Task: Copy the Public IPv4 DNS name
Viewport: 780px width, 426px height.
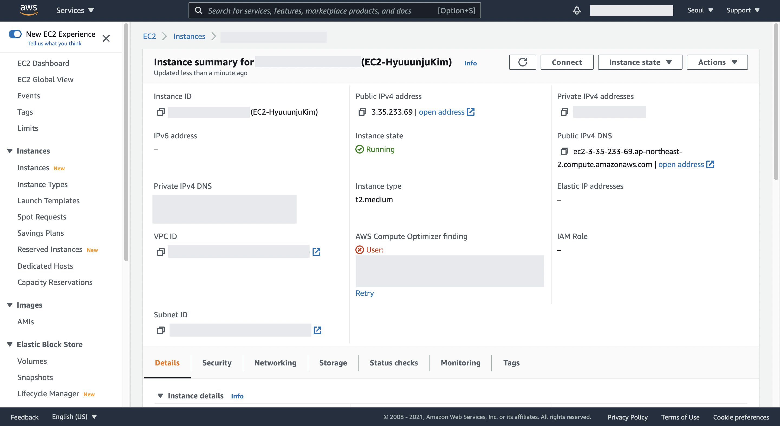Action: tap(564, 151)
